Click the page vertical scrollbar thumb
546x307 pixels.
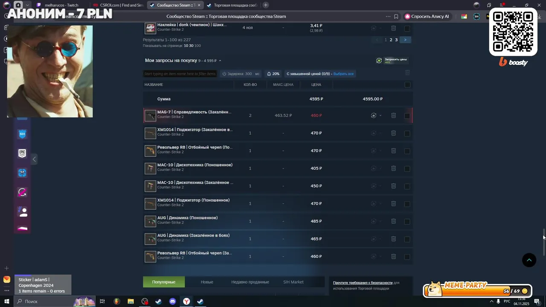(x=544, y=243)
